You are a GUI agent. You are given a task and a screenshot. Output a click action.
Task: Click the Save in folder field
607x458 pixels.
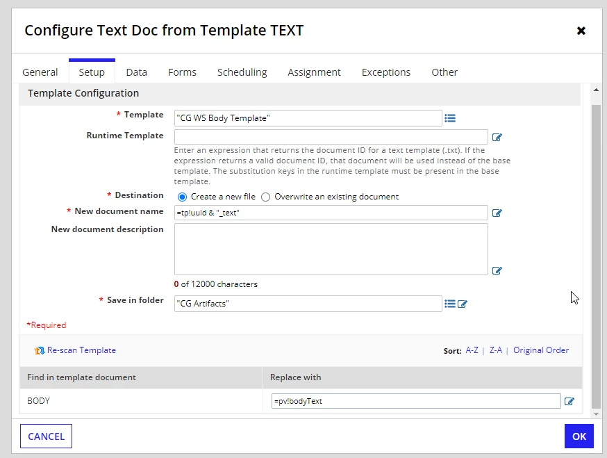click(x=308, y=304)
